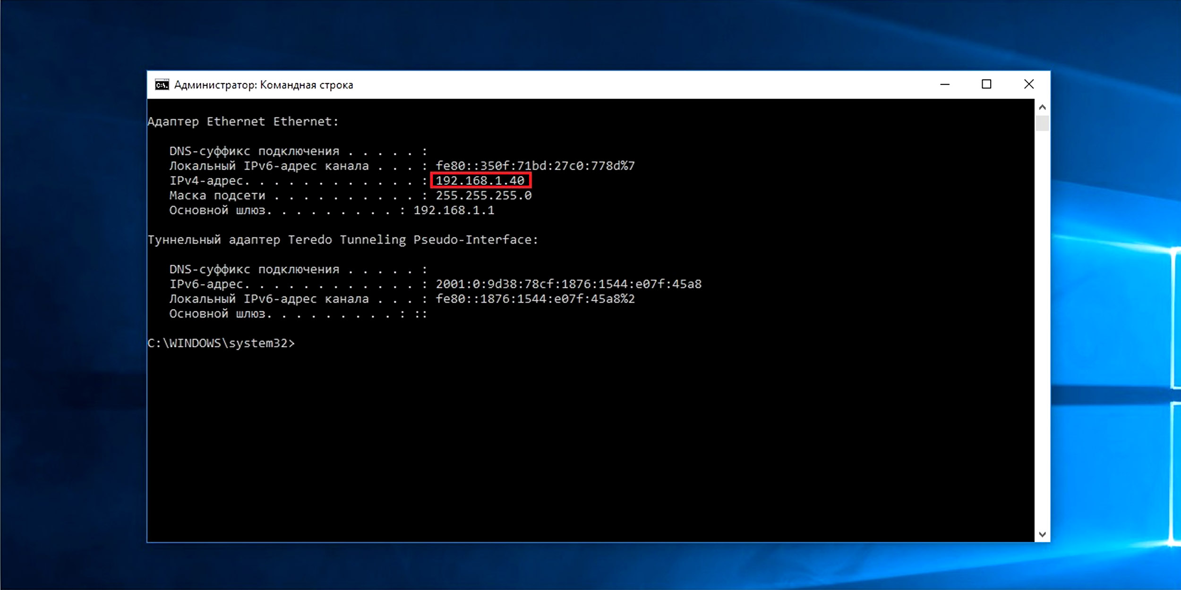This screenshot has width=1181, height=590.
Task: Click the vertical scrollbar thumb
Action: click(1042, 123)
